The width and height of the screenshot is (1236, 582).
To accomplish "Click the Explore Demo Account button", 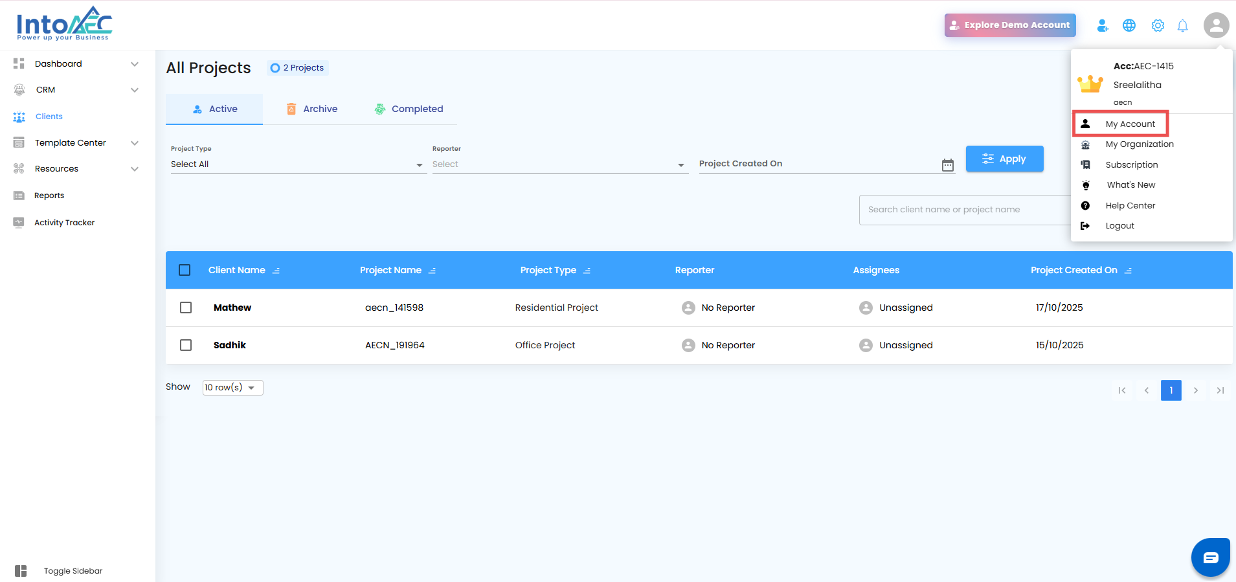I will [x=1009, y=25].
